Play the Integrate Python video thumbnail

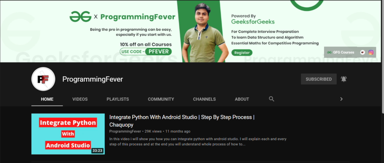tap(68, 134)
